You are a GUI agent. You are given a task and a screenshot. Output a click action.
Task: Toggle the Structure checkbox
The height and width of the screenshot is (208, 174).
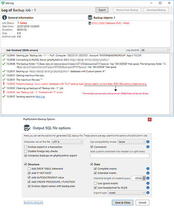point(25,164)
